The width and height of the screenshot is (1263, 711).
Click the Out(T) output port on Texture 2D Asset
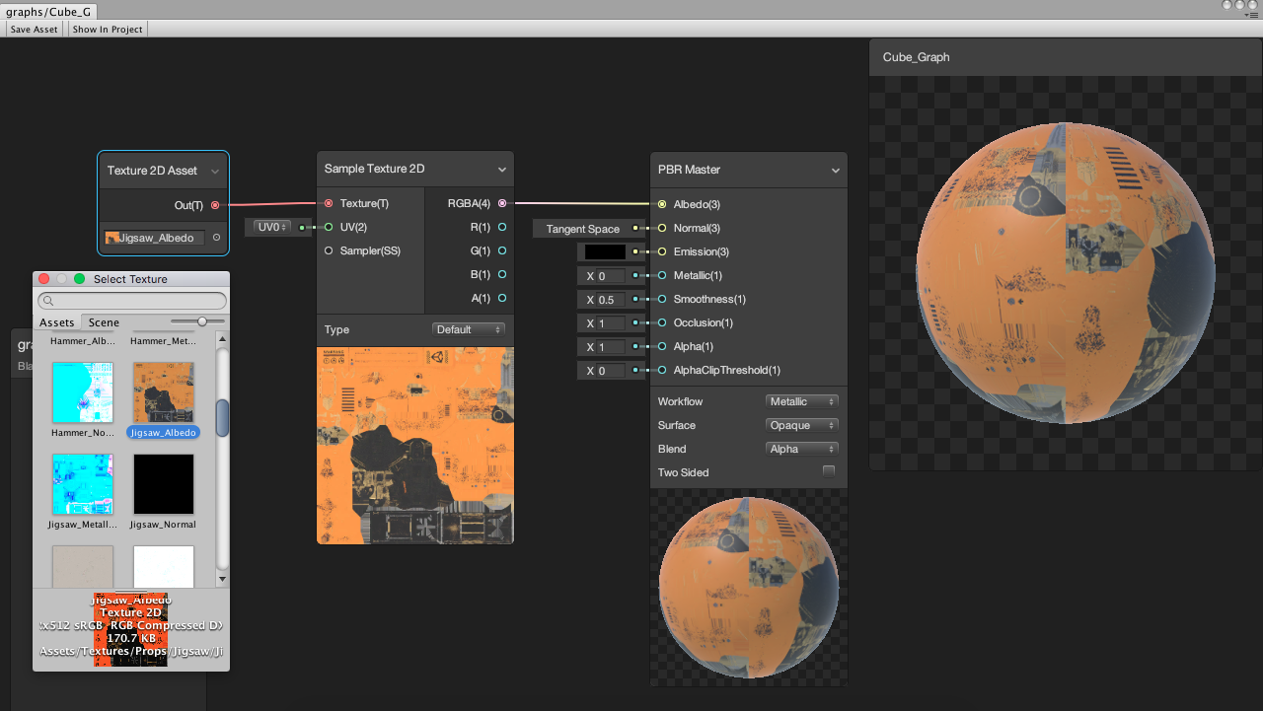click(x=215, y=205)
